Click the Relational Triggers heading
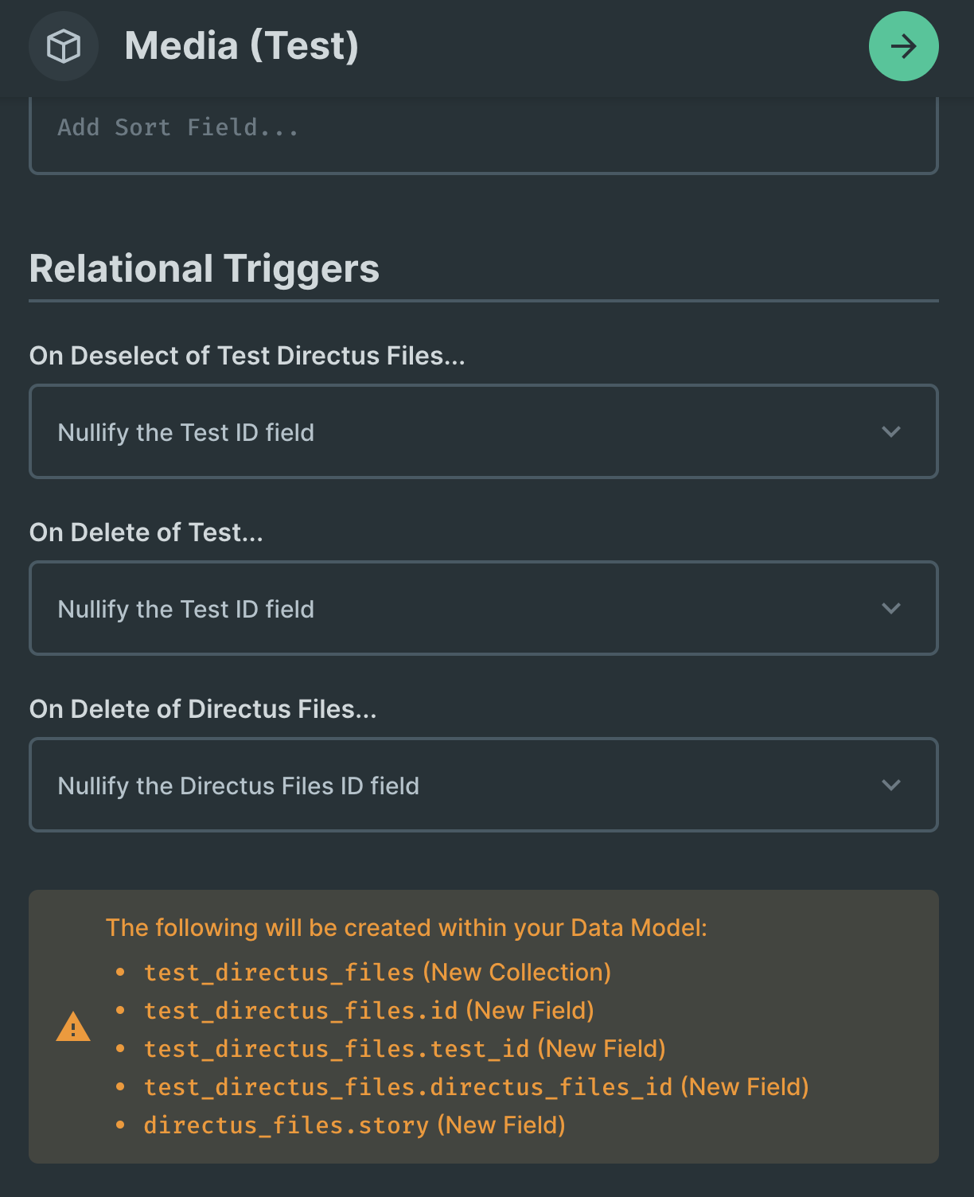The width and height of the screenshot is (974, 1197). point(205,269)
